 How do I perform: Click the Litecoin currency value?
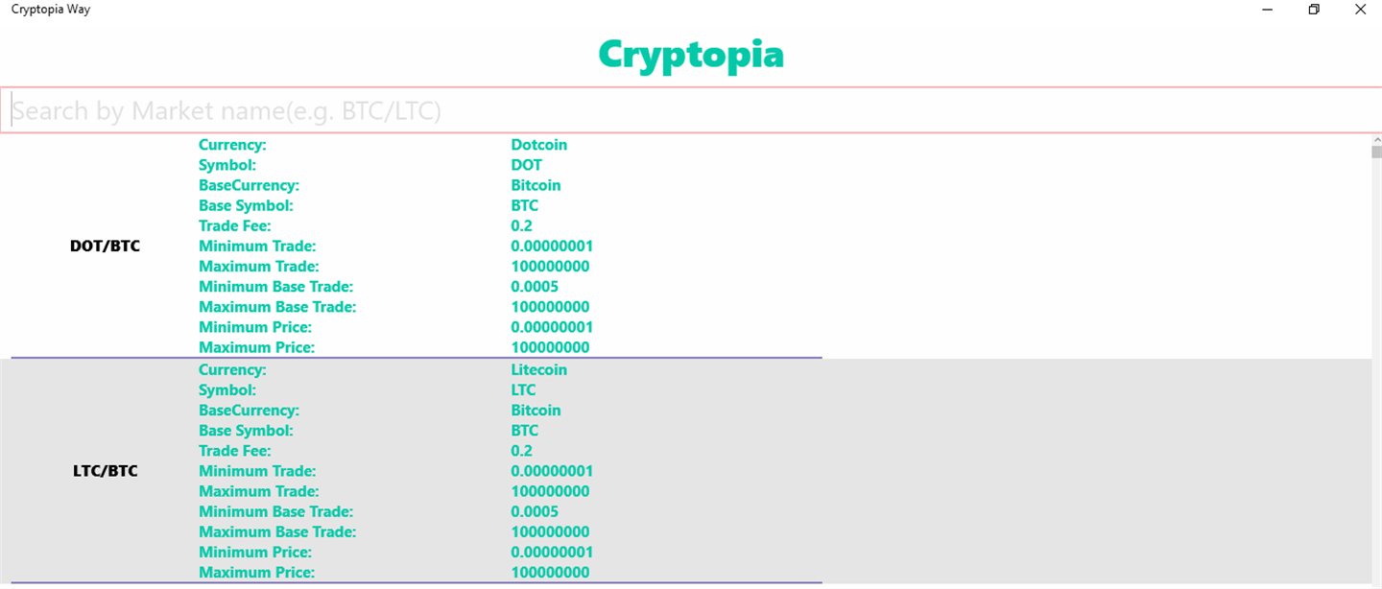tap(539, 369)
